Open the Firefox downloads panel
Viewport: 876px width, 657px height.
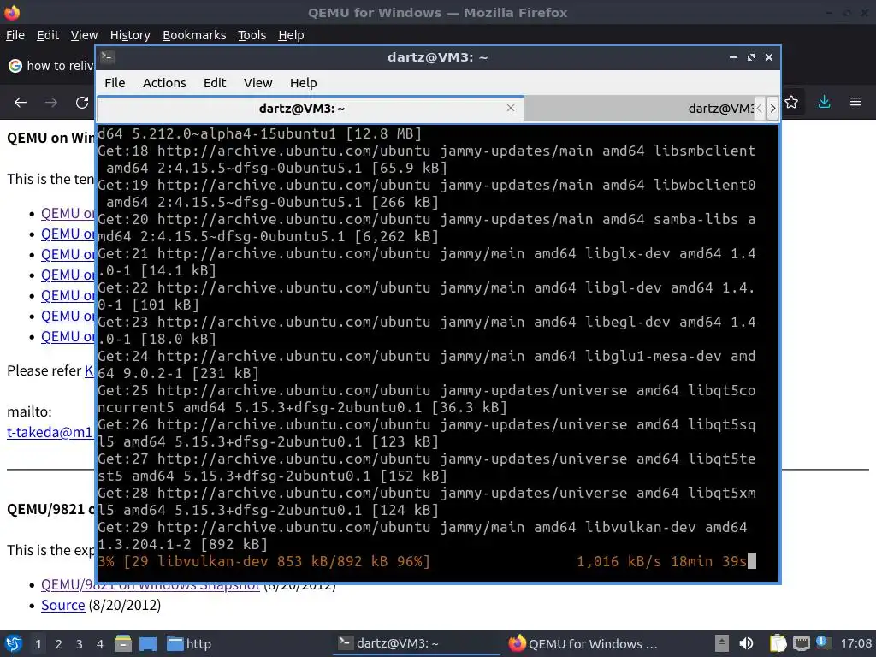click(x=824, y=103)
